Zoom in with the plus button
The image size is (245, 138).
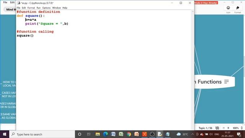pos(228,128)
